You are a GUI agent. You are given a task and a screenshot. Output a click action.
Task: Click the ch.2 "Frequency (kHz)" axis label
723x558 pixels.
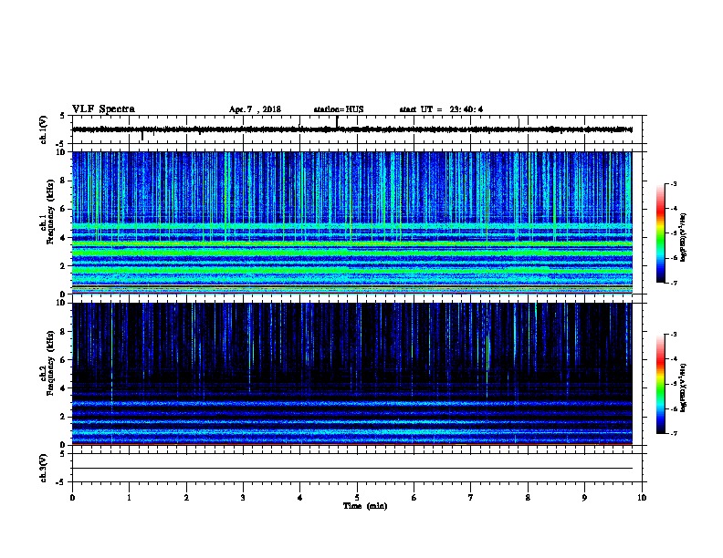pos(51,363)
